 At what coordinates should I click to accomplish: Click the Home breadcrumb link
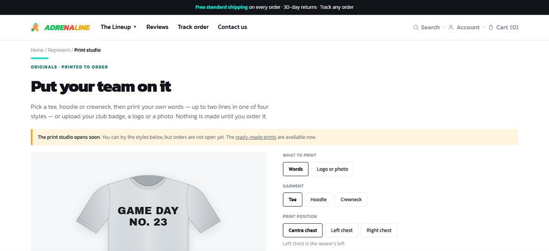tap(37, 50)
